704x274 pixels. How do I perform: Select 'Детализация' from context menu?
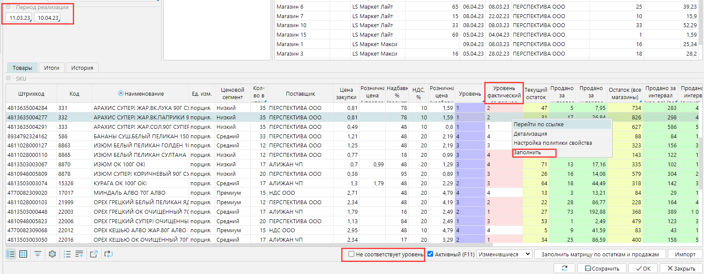(x=530, y=134)
